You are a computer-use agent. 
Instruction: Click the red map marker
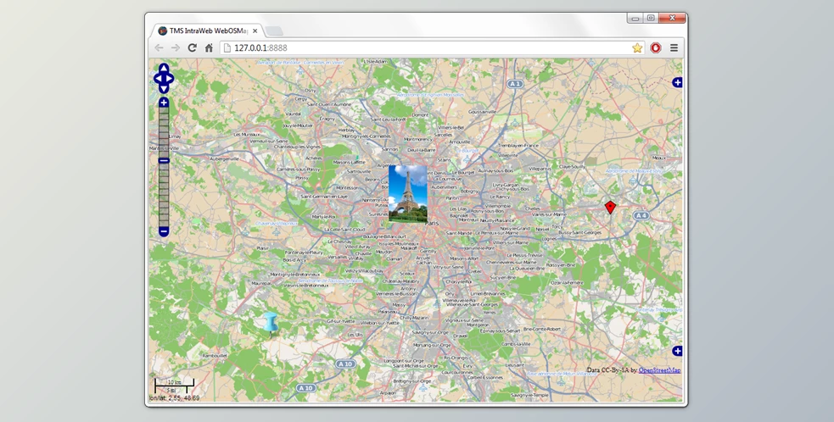[x=610, y=208]
